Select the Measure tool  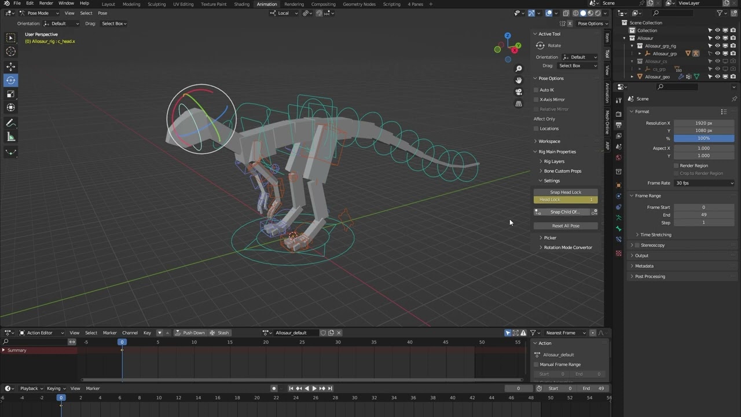point(10,137)
